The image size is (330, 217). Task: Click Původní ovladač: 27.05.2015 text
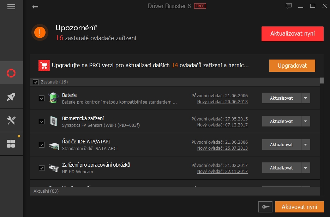(220, 119)
